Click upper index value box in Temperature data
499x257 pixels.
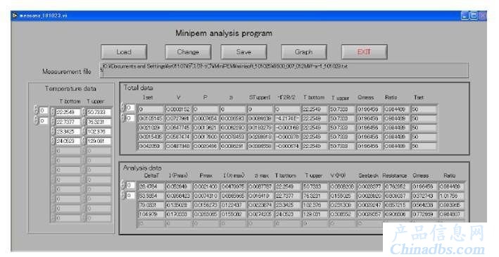(44, 111)
